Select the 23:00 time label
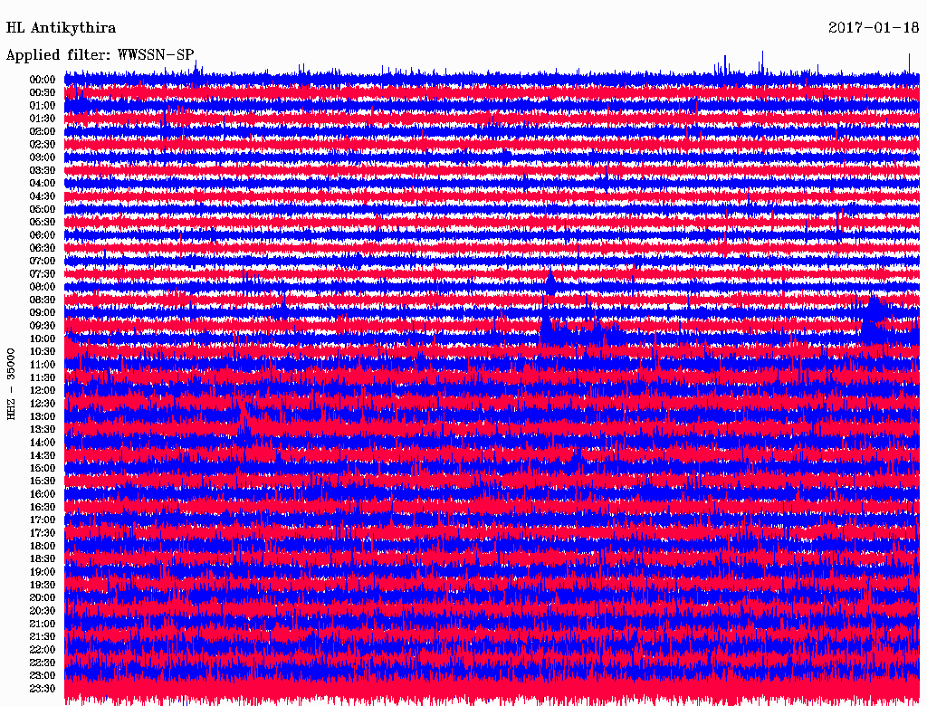The height and width of the screenshot is (706, 927). coord(43,675)
